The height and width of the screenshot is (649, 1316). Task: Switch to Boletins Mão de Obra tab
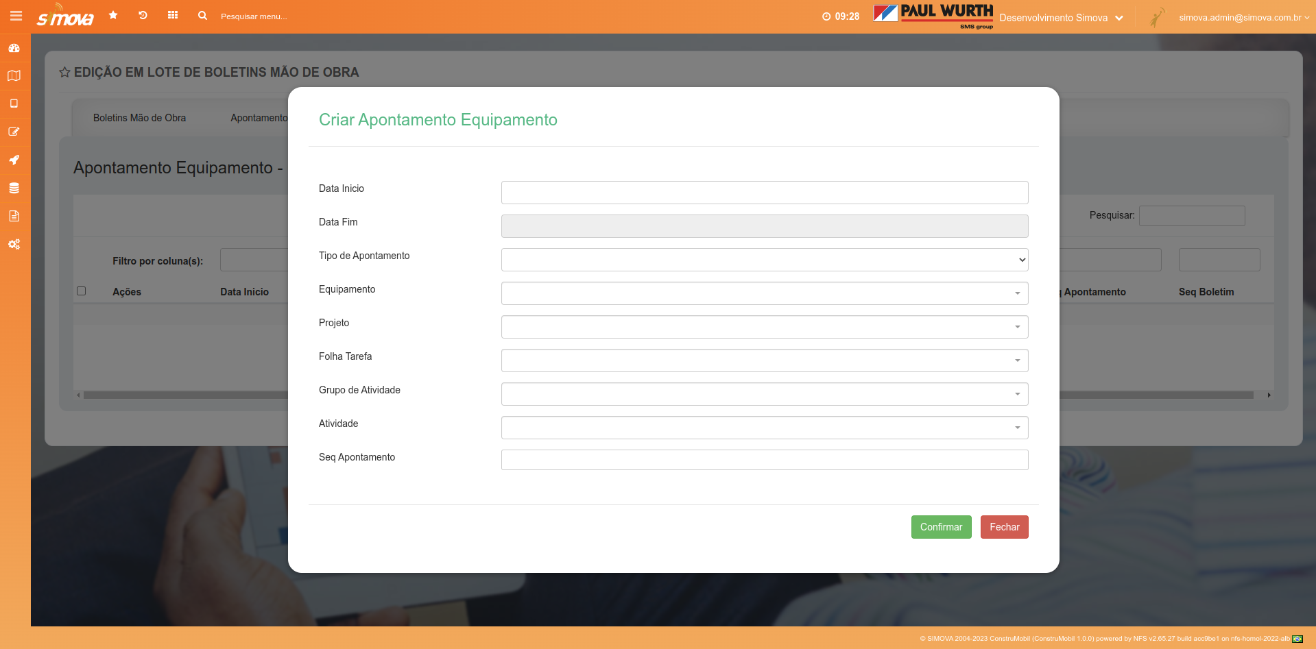[139, 118]
